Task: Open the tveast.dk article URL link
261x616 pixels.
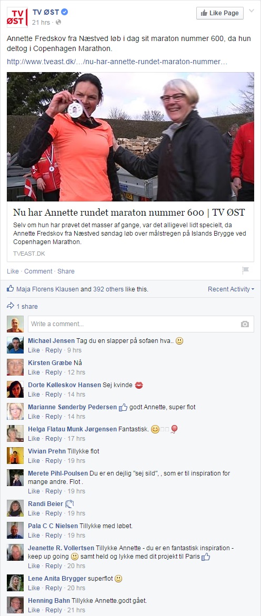Action: (117, 62)
